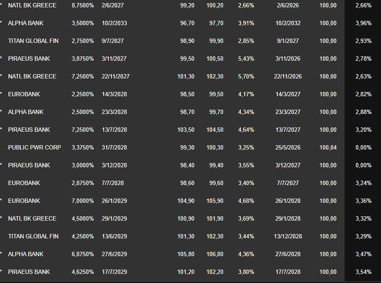Select PIRAEUS BANK maturing 17/7/2029

point(29,271)
